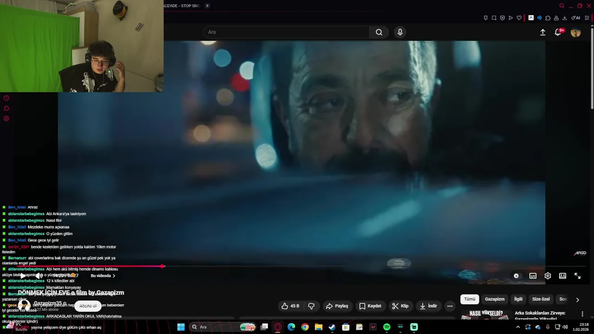Open the NASIL YÜKSELDİ video thumbnail

coord(485,315)
